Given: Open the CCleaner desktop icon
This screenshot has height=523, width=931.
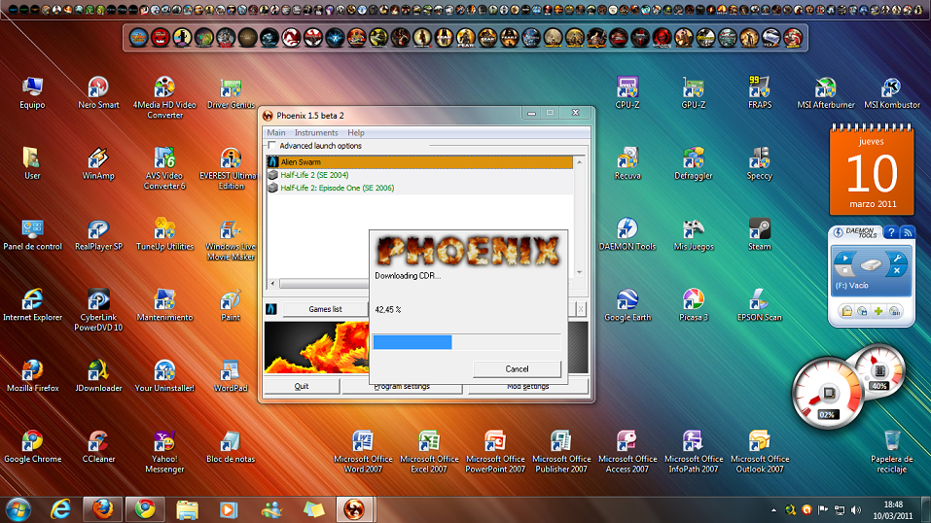Looking at the screenshot, I should [98, 446].
